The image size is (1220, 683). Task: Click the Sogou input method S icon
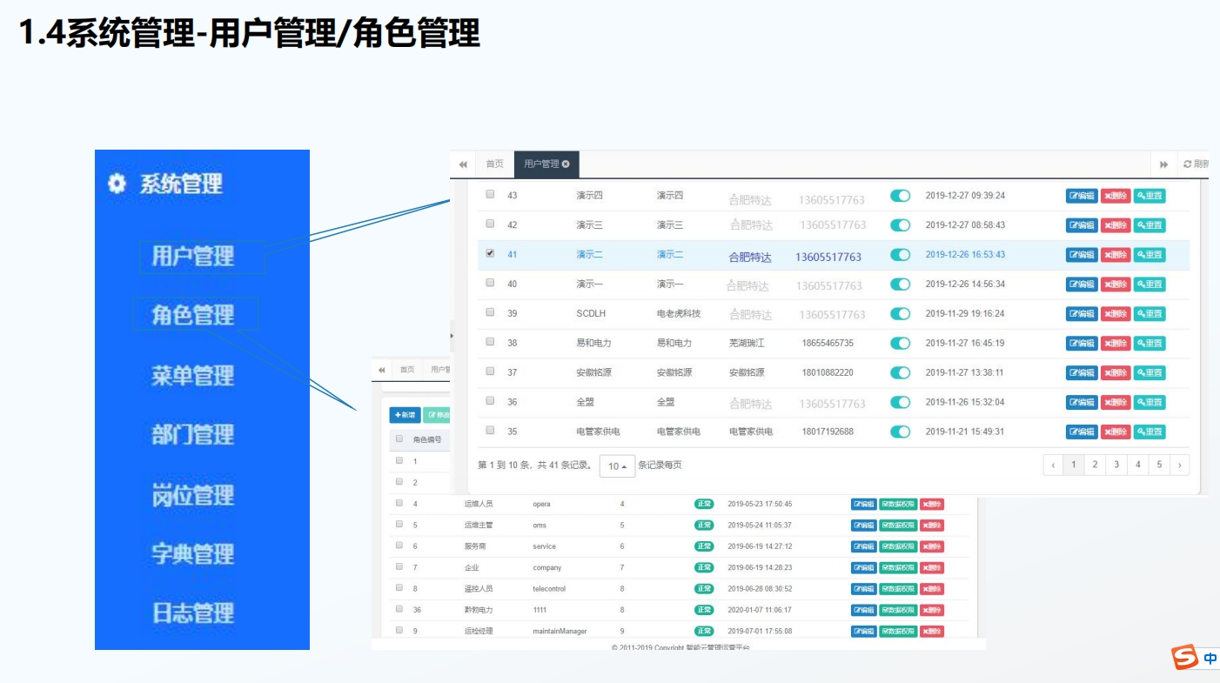point(1184,658)
